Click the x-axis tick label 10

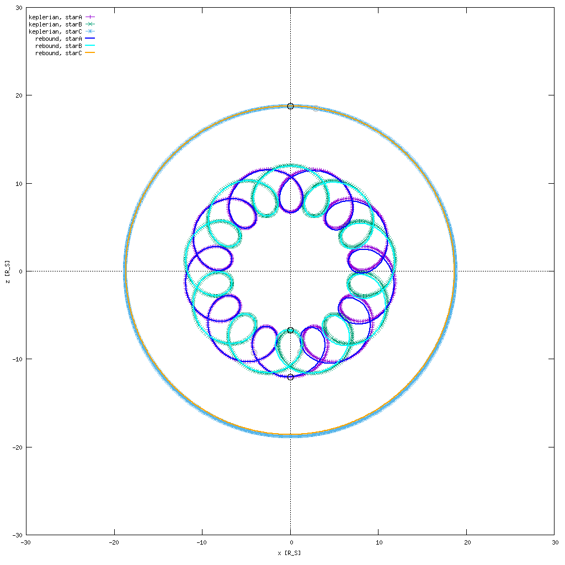tap(380, 543)
